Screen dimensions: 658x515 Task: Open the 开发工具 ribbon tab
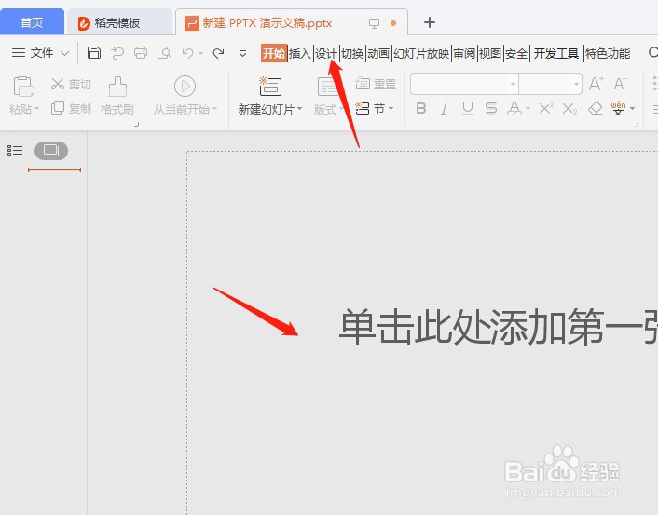tap(556, 53)
